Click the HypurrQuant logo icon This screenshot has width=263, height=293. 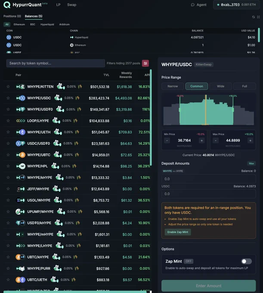[7, 5]
